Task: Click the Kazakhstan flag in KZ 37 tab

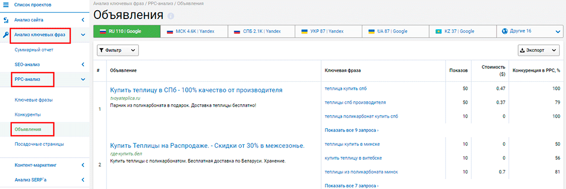Action: pyautogui.click(x=439, y=31)
